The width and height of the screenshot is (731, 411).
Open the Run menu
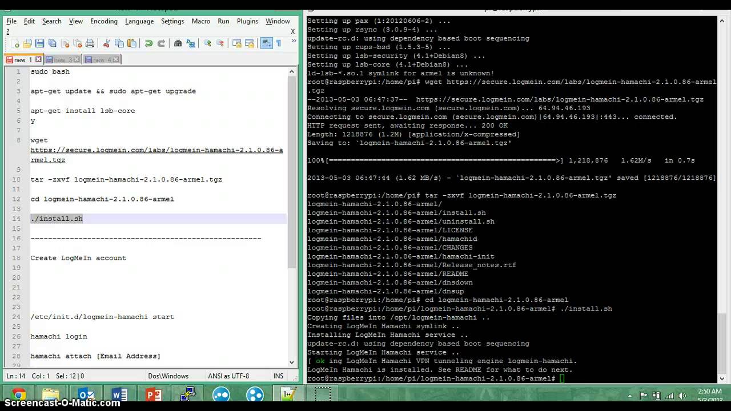click(223, 21)
